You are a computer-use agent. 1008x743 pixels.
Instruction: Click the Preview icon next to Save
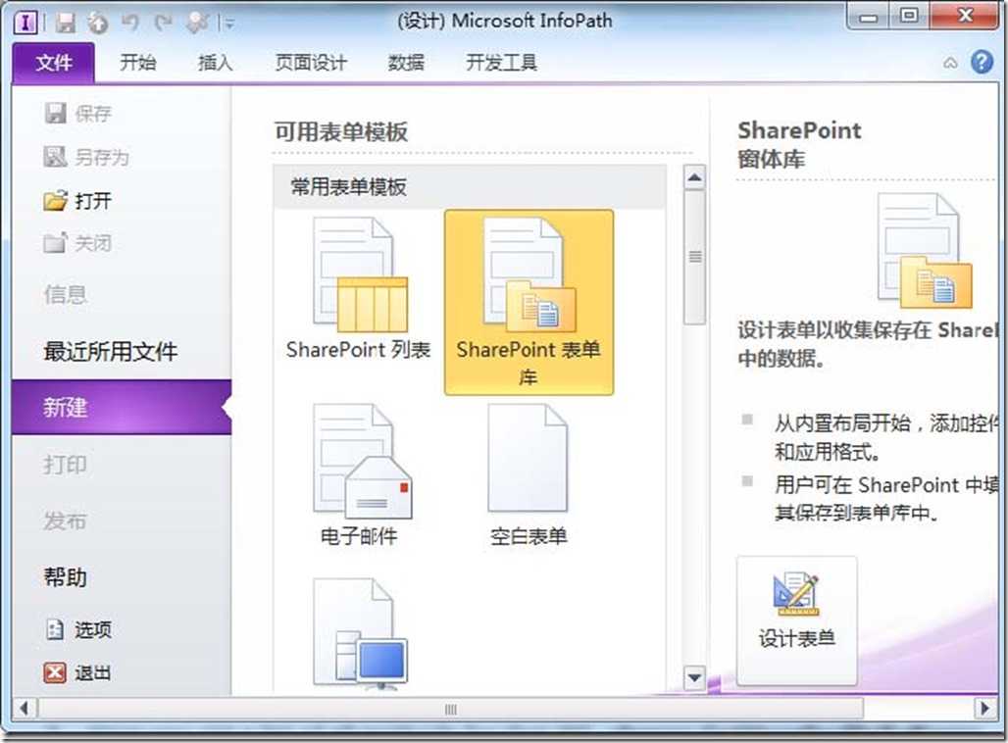98,24
